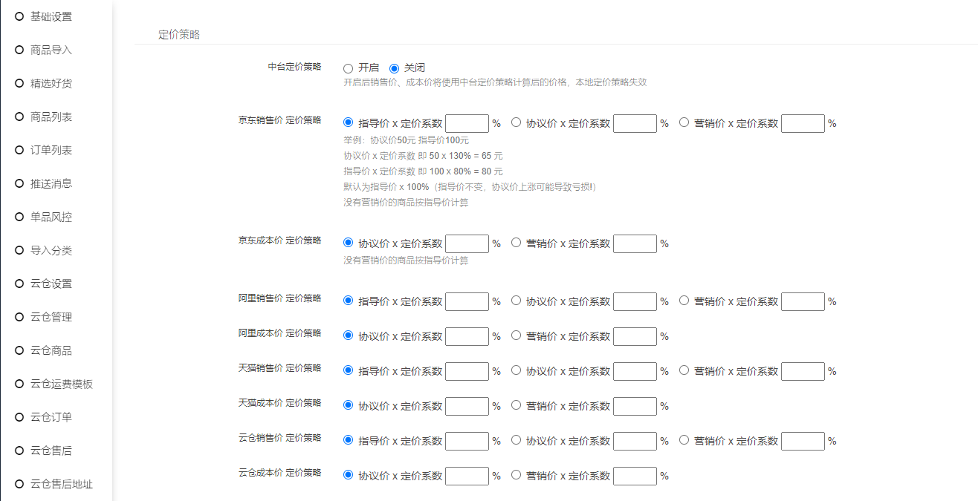Open 单品风控 sidebar item
This screenshot has height=501, width=978.
(x=51, y=217)
